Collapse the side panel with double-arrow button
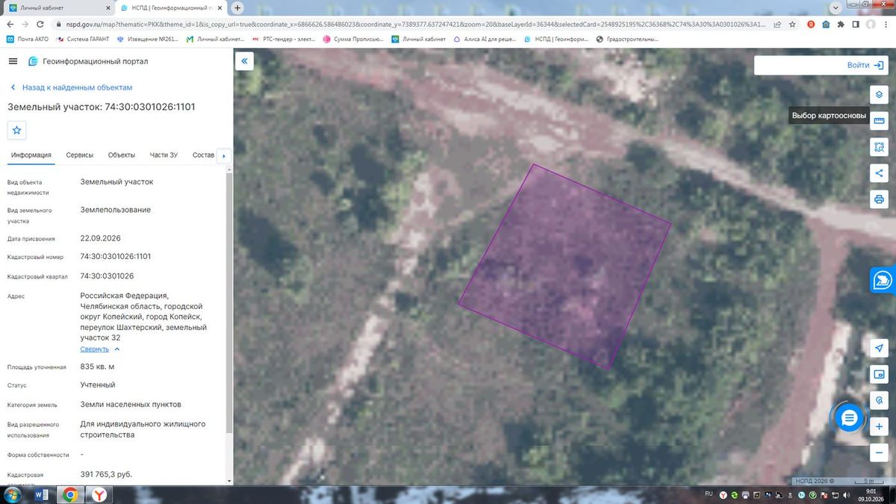This screenshot has height=504, width=896. pos(244,61)
